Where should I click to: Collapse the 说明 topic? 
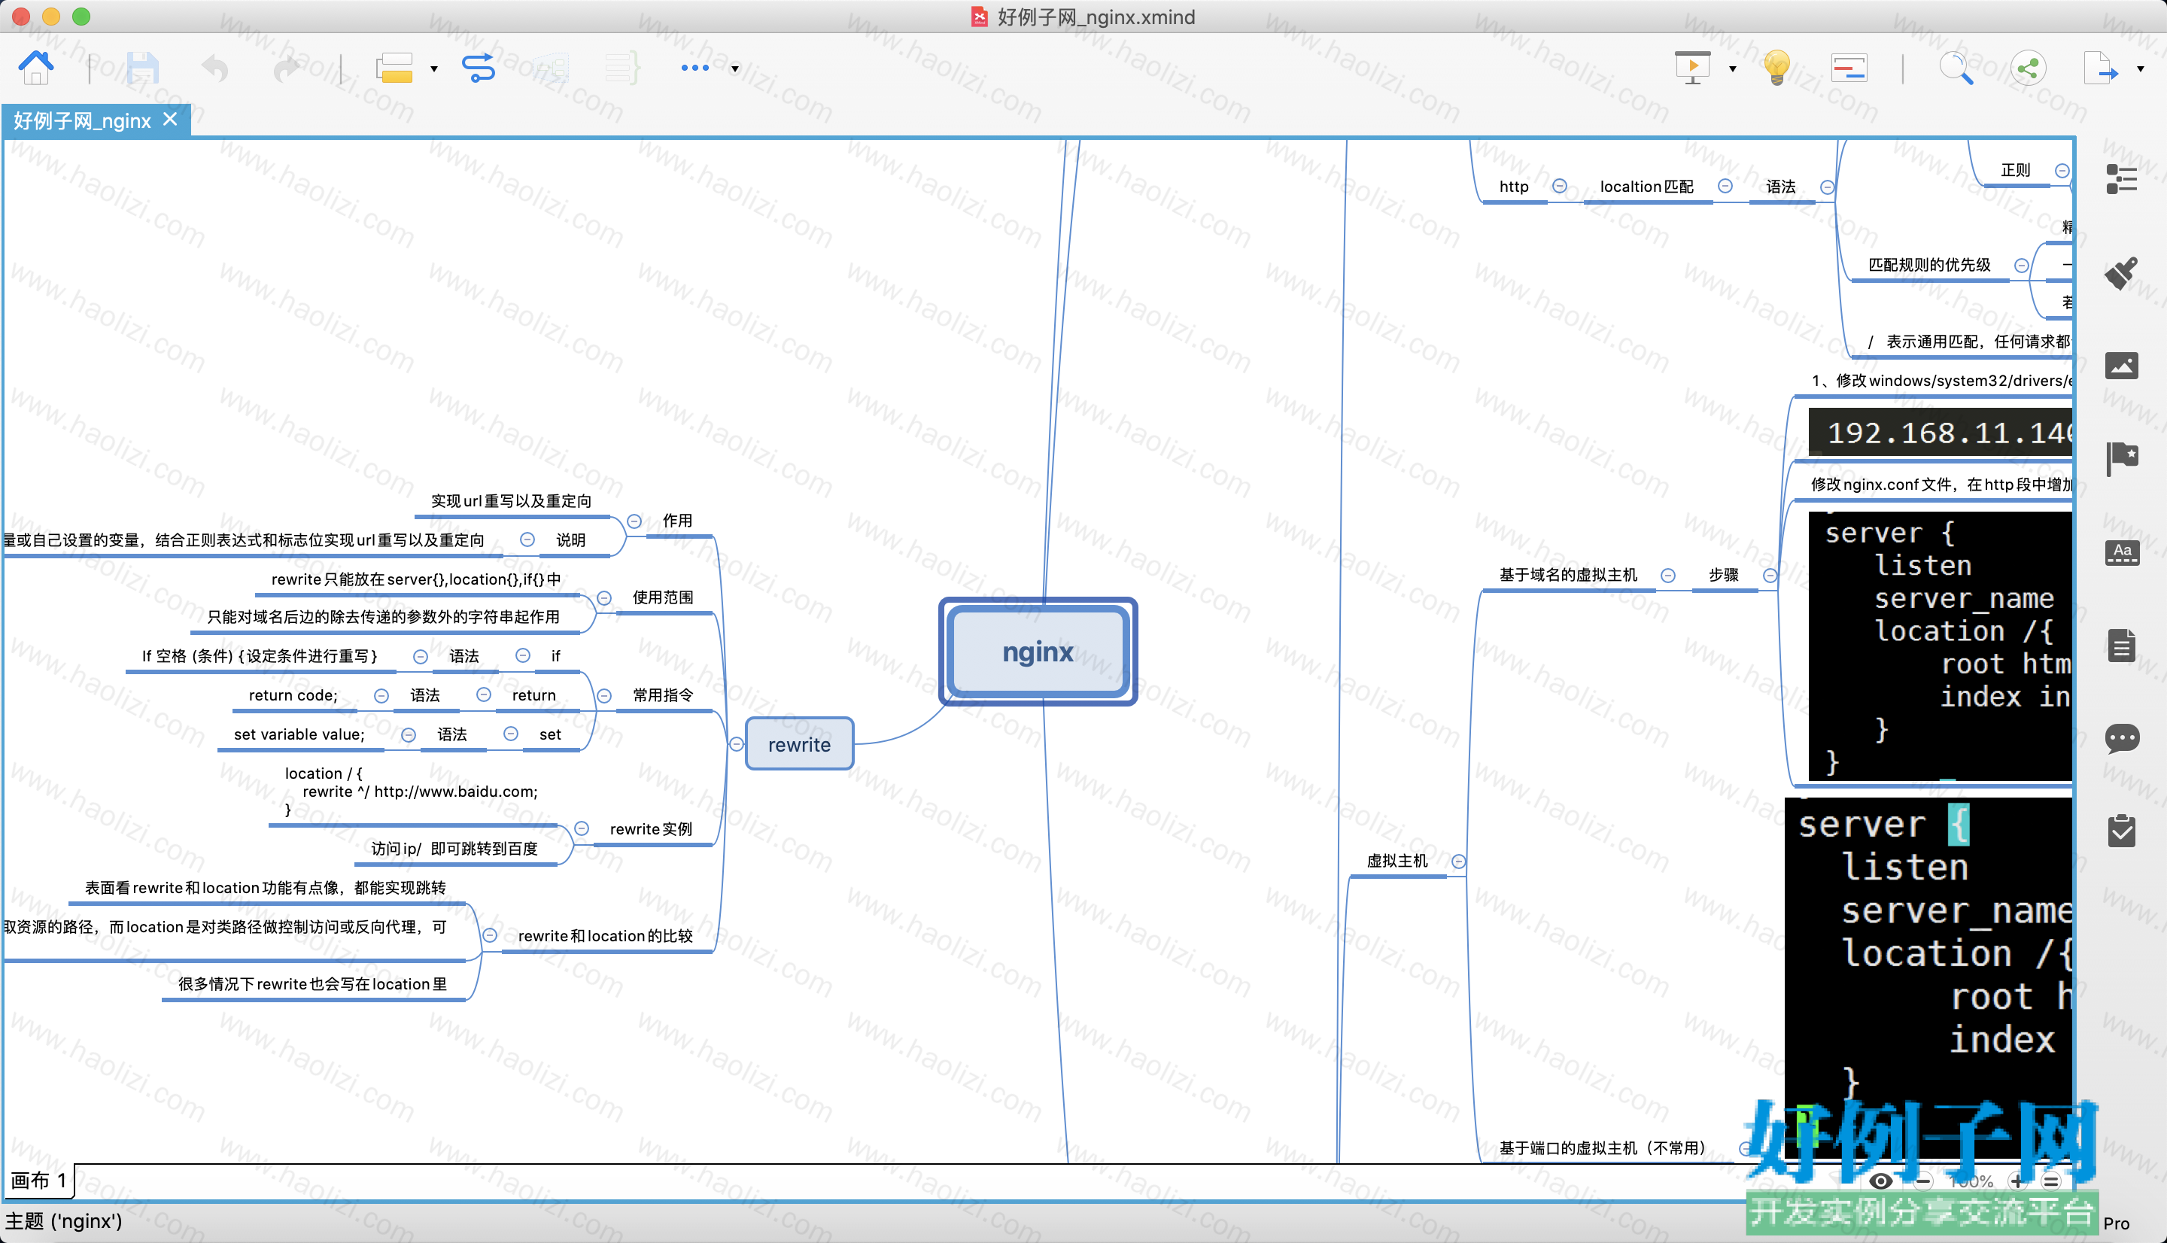(527, 539)
